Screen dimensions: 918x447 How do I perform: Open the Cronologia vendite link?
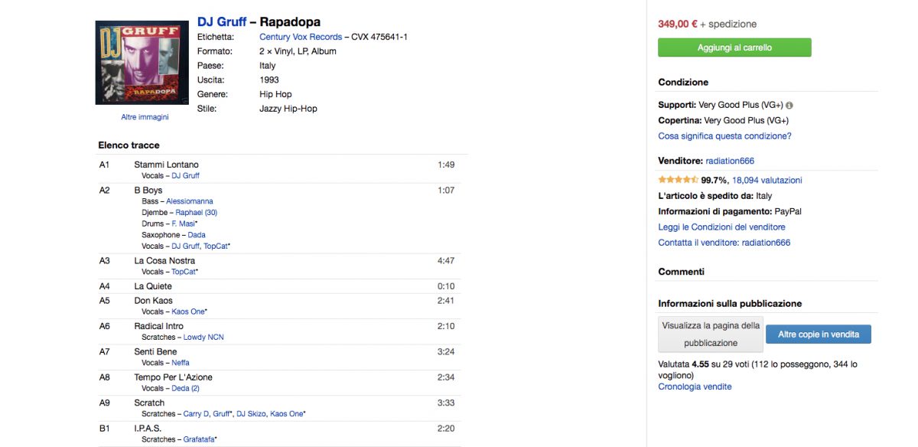pyautogui.click(x=695, y=387)
